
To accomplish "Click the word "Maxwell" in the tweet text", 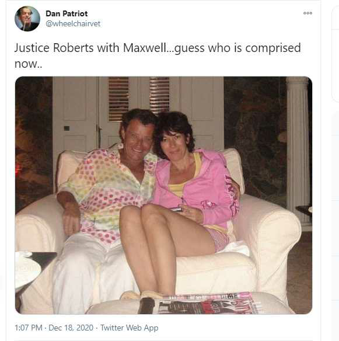I will coord(145,48).
